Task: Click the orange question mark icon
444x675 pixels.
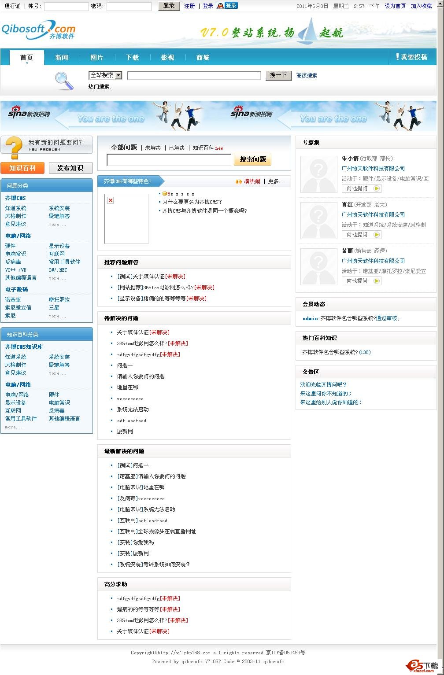Action: [14, 147]
